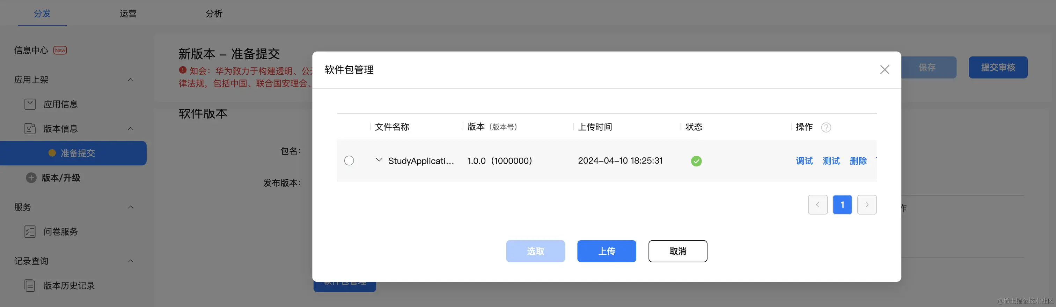Click the 版本历史记录 icon

(30, 286)
